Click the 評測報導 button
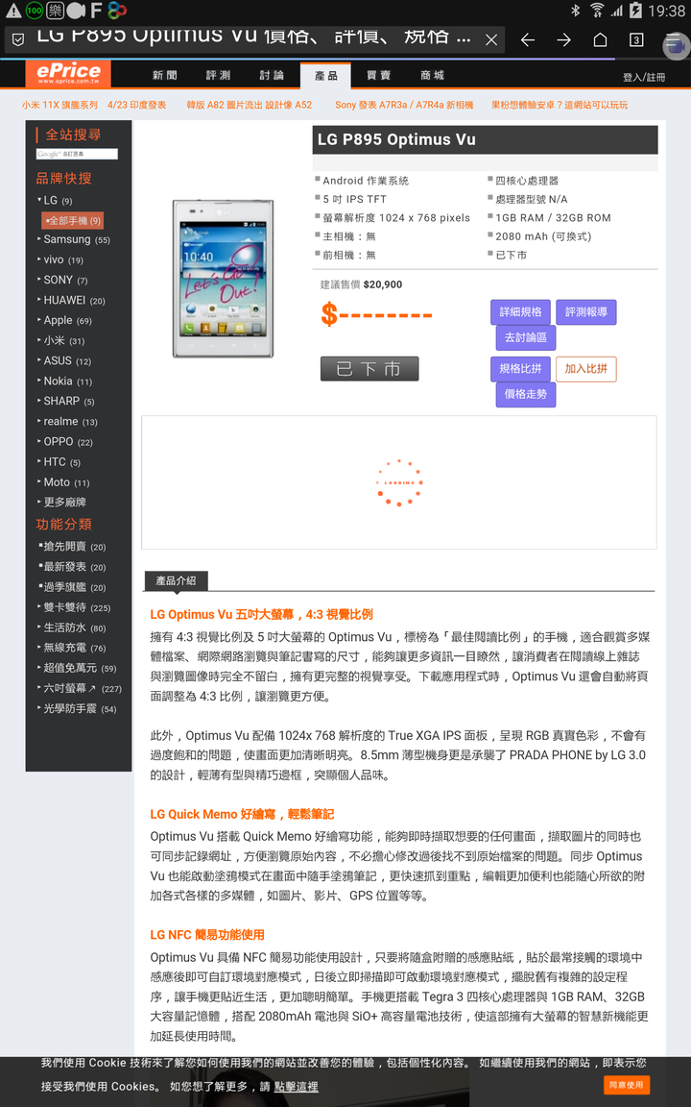This screenshot has width=691, height=1107. pos(586,312)
